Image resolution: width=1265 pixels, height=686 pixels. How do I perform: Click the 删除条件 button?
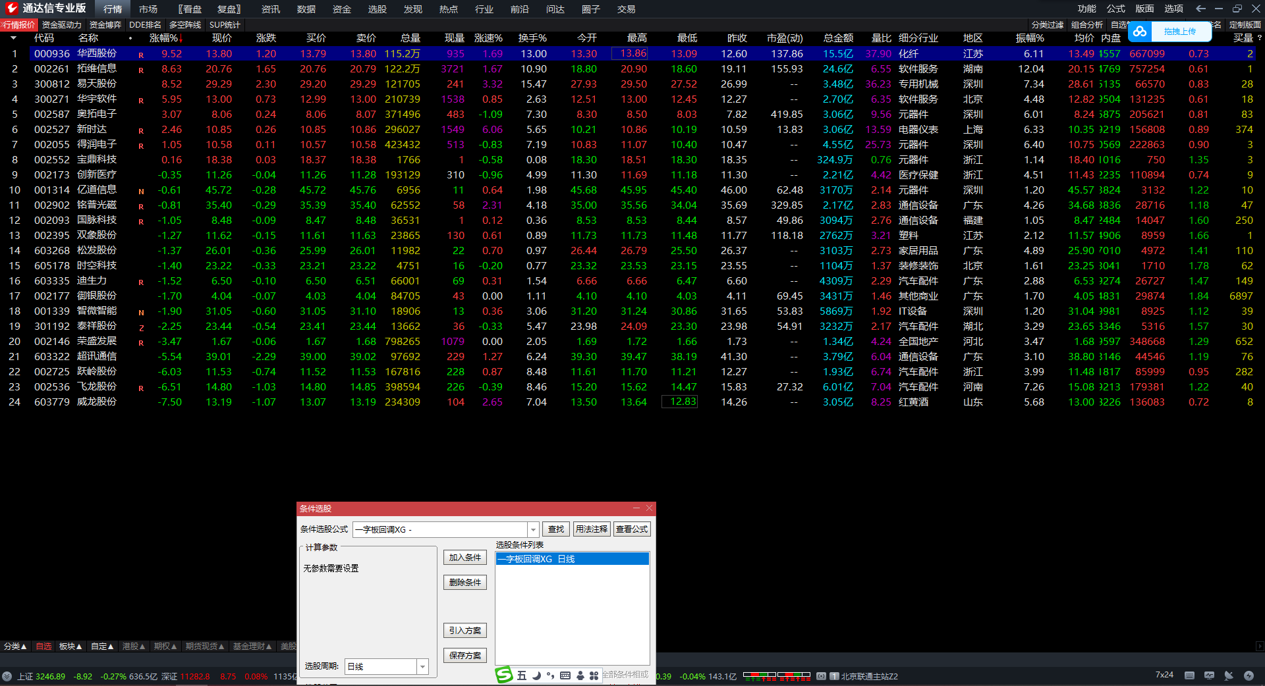pos(465,583)
